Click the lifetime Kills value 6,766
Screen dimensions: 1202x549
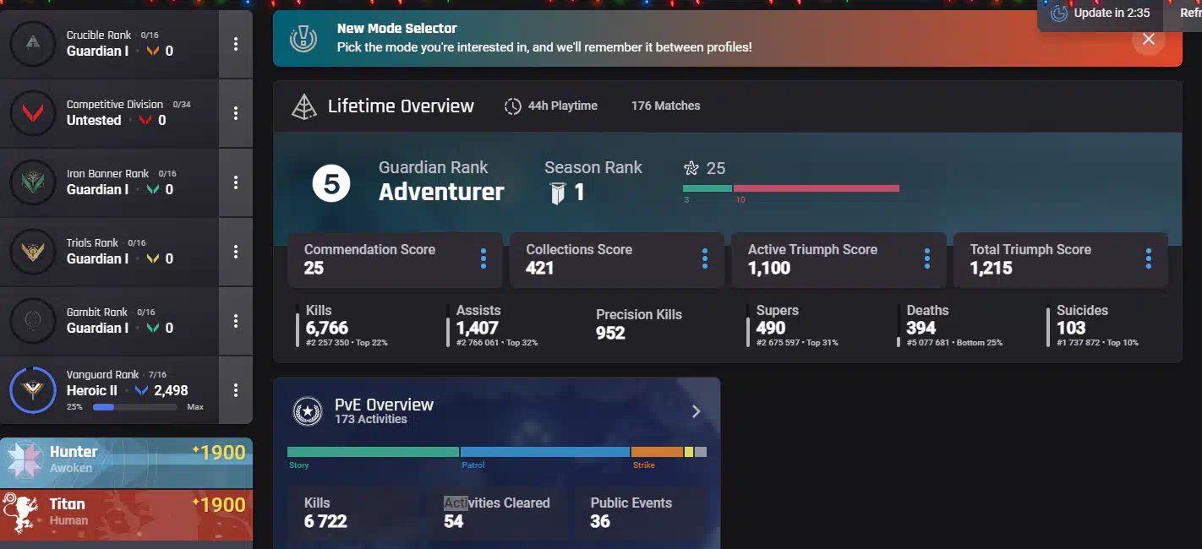click(327, 328)
